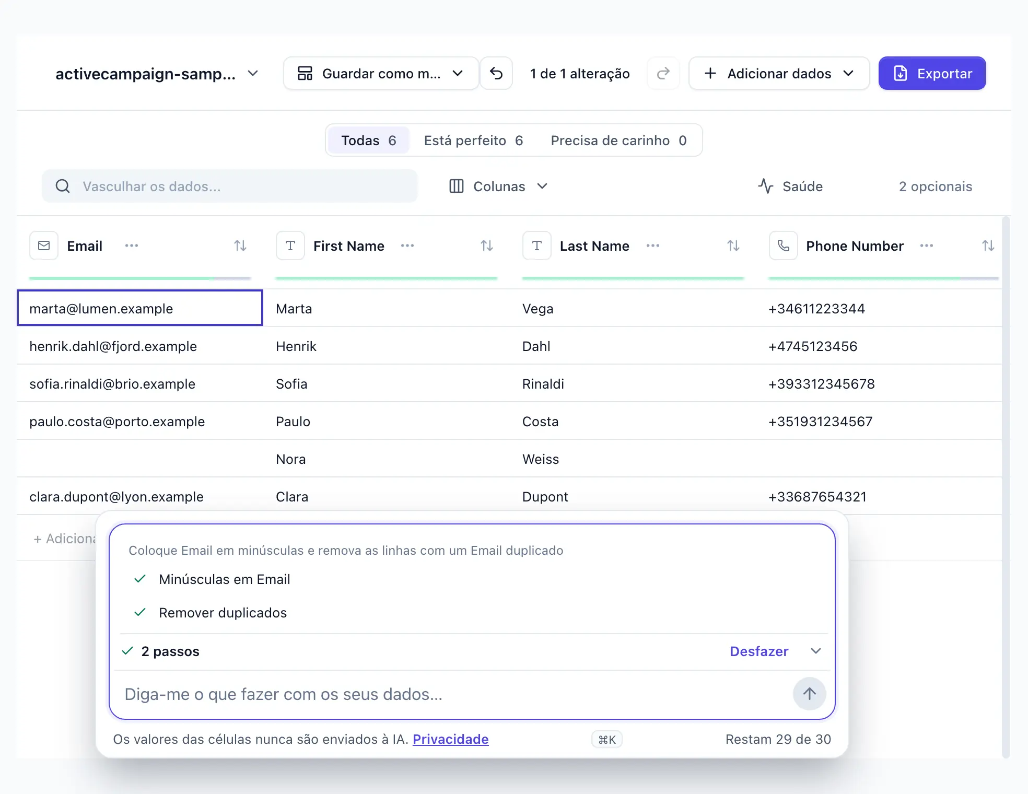Click the Email column health bar
This screenshot has width=1028, height=794.
[x=140, y=278]
